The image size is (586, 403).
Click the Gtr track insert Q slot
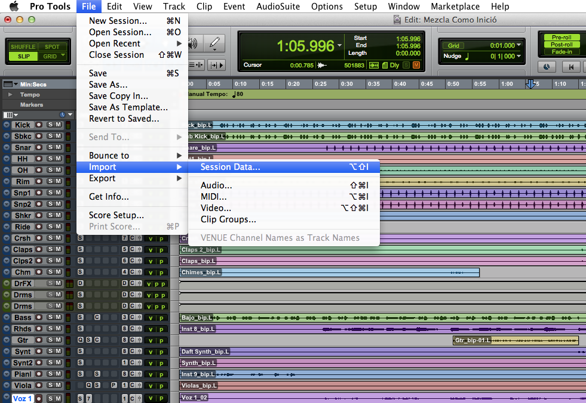[x=81, y=340]
